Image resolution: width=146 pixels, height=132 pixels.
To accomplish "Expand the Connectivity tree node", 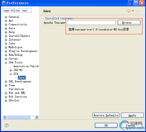I will click(x=6, y=25).
